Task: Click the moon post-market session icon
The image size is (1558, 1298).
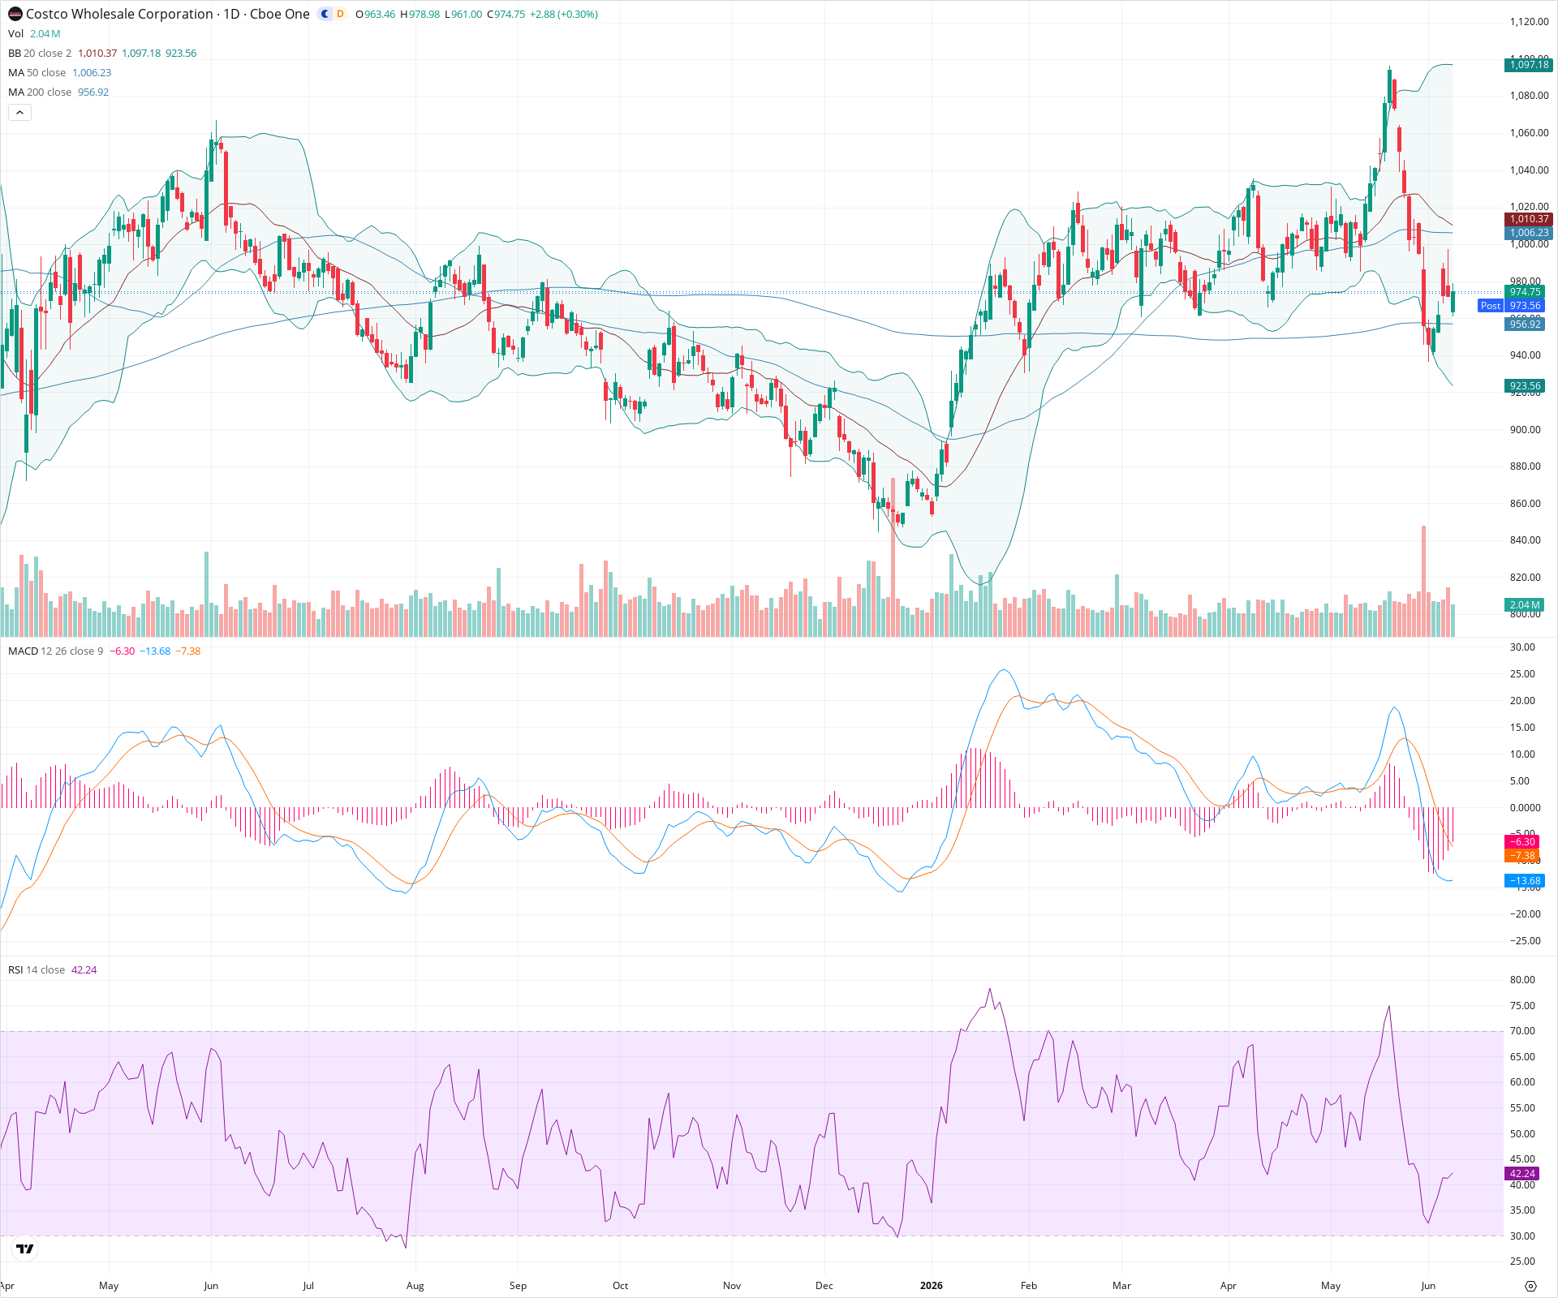Action: (x=325, y=14)
